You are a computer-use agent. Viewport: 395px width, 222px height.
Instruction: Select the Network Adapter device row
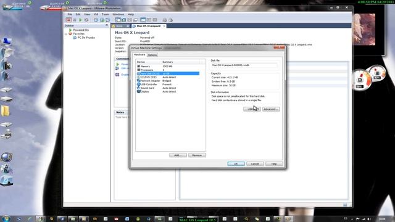pyautogui.click(x=168, y=81)
